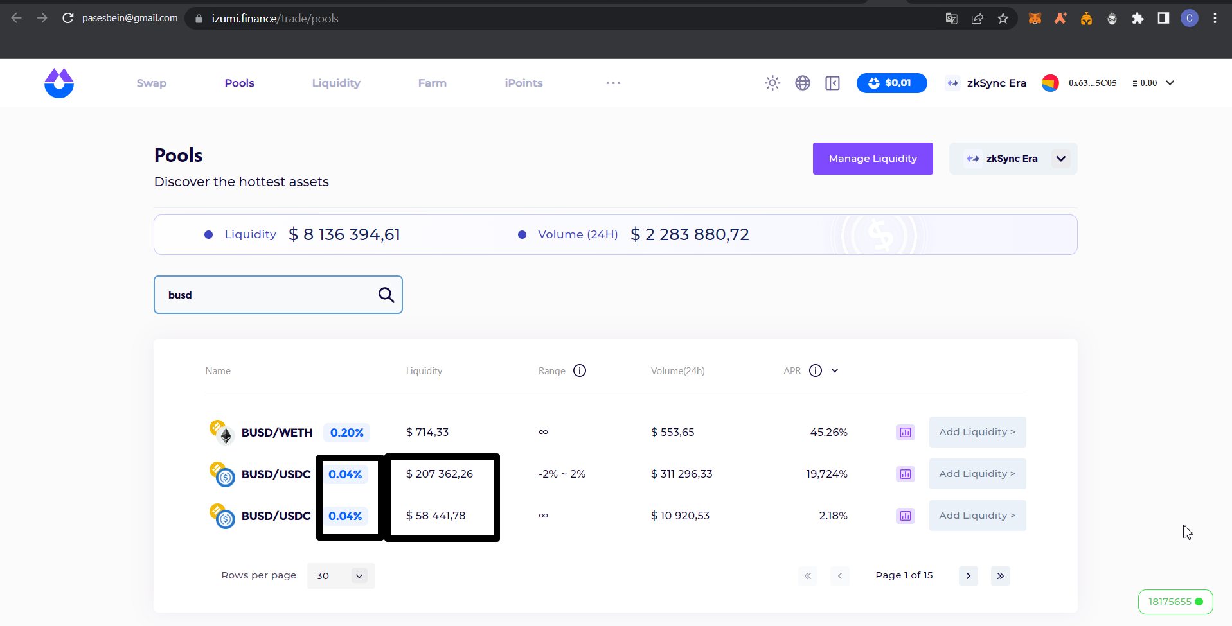Click the translate page icon
The width and height of the screenshot is (1232, 626).
952,19
